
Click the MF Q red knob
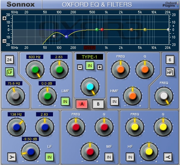pyautogui.click(x=104, y=127)
